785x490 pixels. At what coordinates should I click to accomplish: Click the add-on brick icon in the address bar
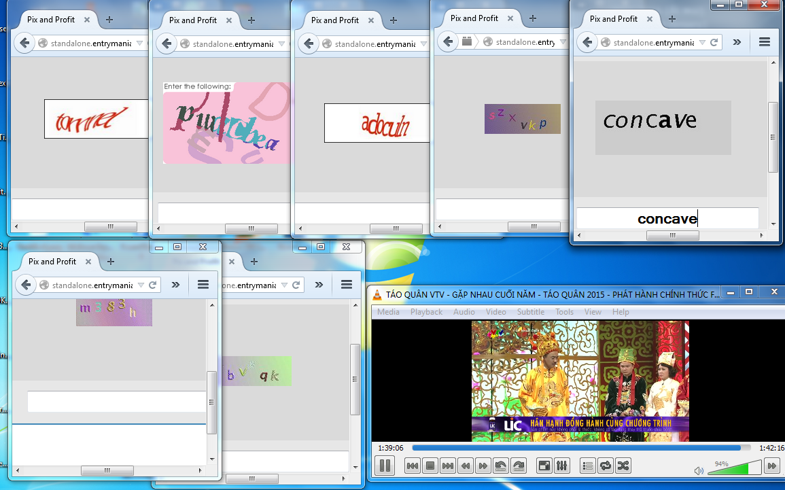pyautogui.click(x=467, y=41)
